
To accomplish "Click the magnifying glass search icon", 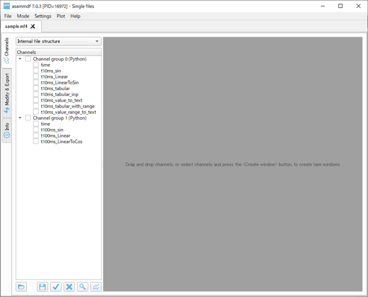I will pyautogui.click(x=82, y=287).
